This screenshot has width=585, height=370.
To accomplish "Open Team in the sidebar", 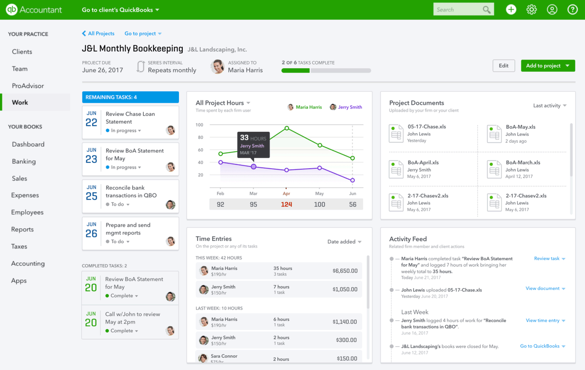I will 20,69.
